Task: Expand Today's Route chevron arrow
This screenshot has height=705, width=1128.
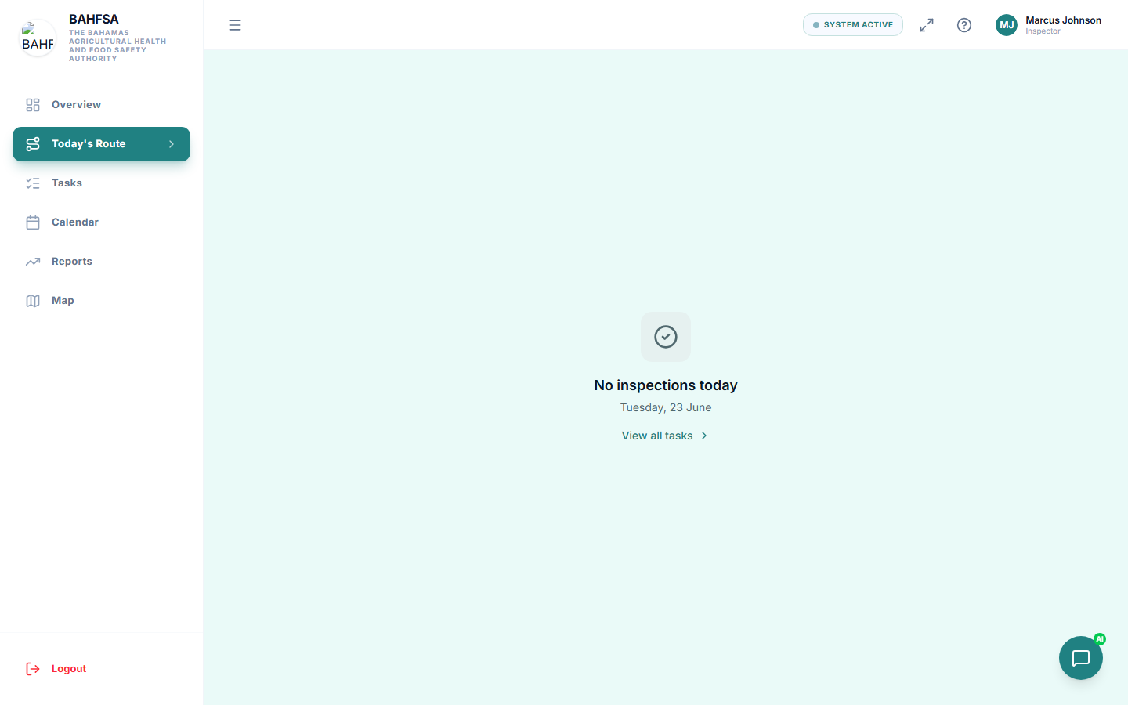Action: point(172,144)
